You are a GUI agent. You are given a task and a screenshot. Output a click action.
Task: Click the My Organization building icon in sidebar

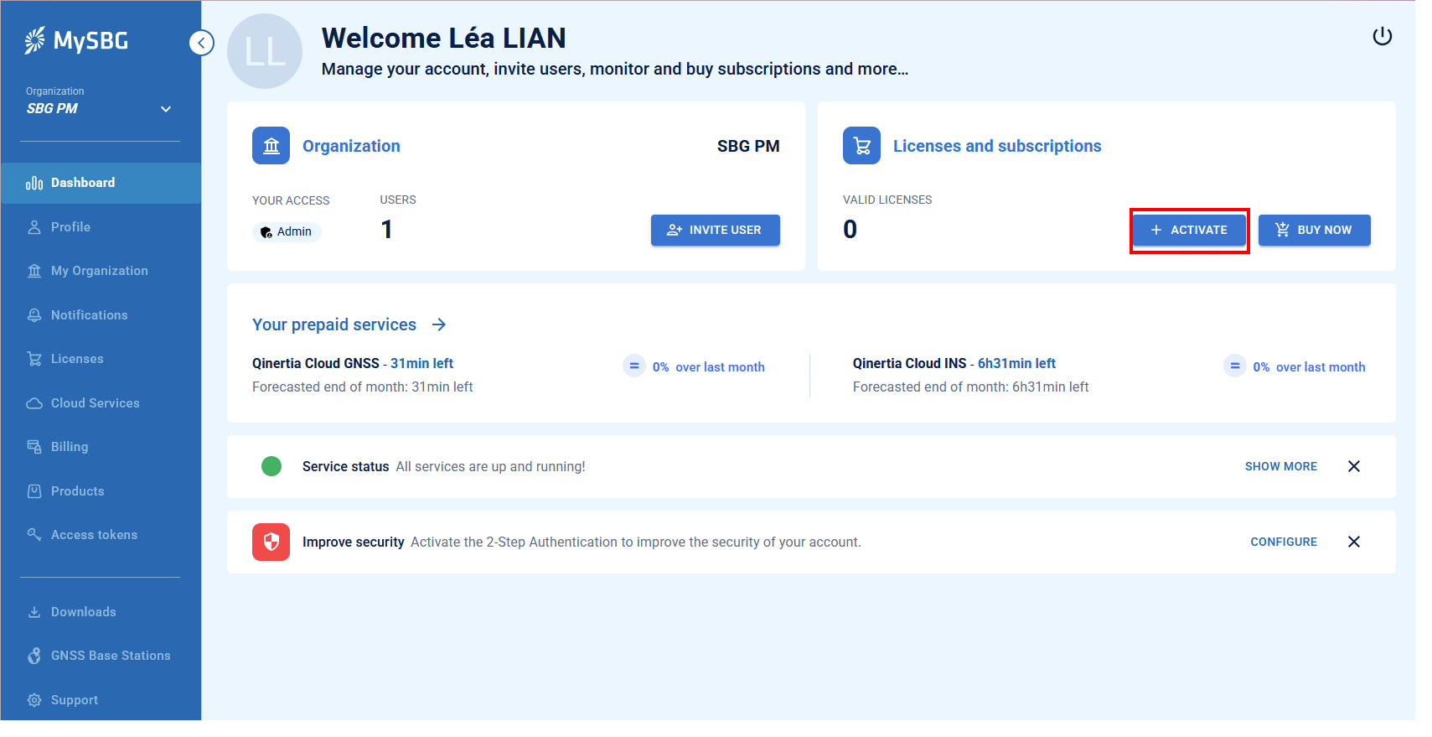coord(34,271)
